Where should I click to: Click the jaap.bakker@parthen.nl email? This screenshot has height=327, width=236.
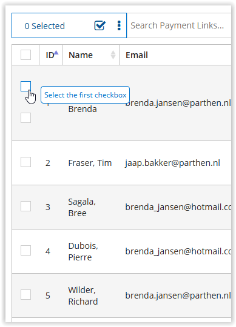click(172, 163)
